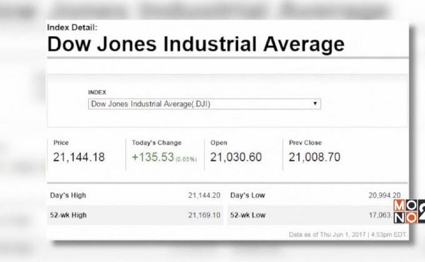Click the 52-wk High value 21,169.10
This screenshot has height=262, width=425.
[204, 215]
